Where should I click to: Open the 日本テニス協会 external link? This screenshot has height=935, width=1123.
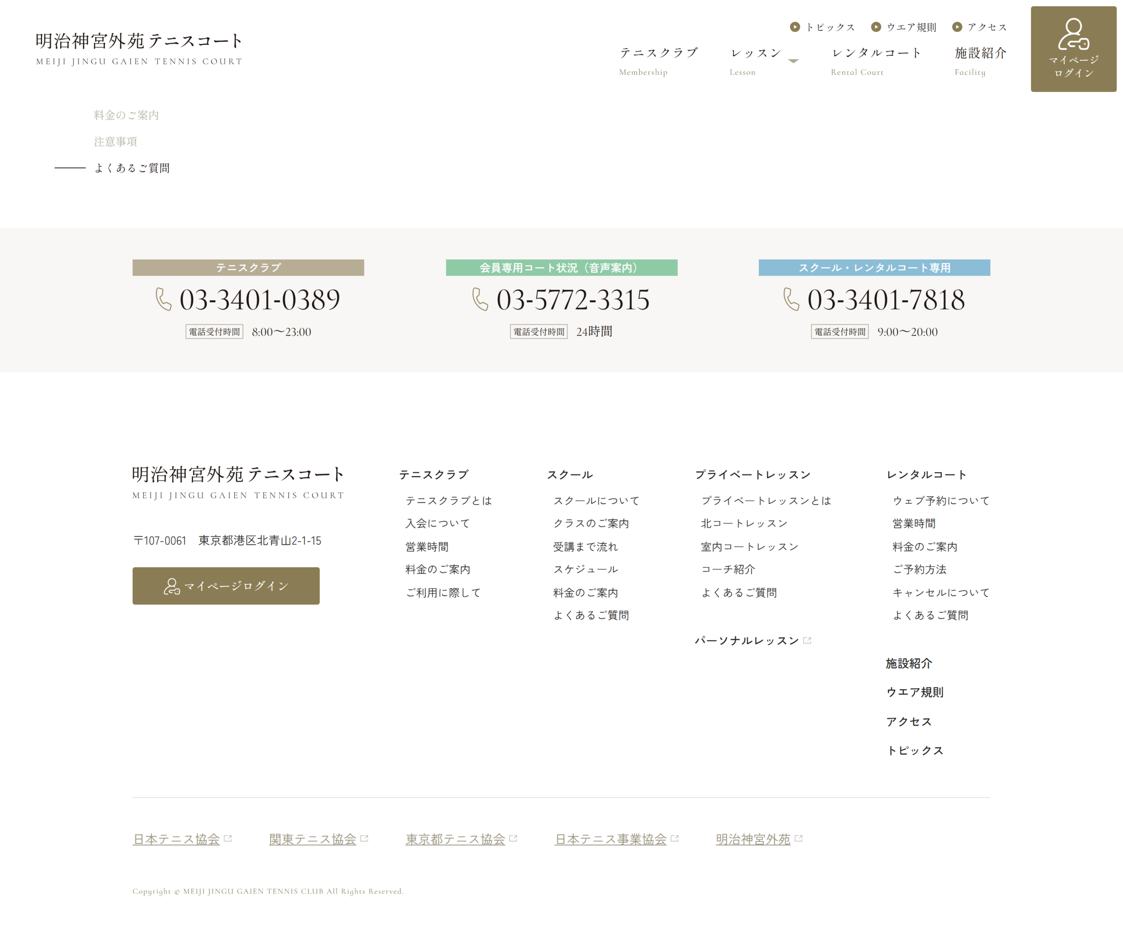click(x=176, y=839)
